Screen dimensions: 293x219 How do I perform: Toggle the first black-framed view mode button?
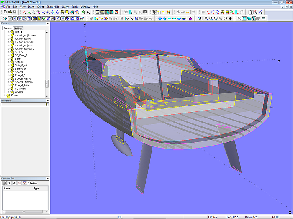98,12
